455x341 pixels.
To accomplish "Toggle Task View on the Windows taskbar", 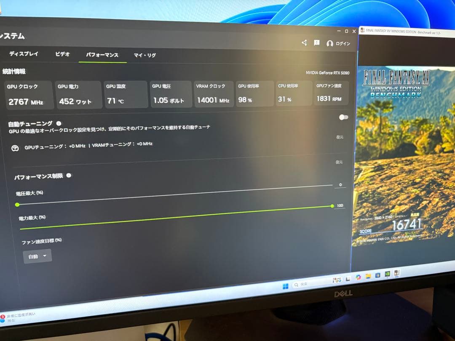I will click(x=348, y=279).
